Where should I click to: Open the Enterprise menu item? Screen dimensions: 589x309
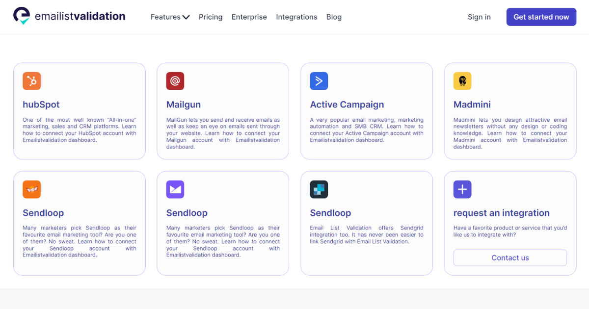click(x=249, y=17)
